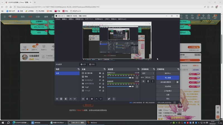Remove the selected source with trash icon
Image resolution: width=223 pixels, height=125 pixels.
87,99
